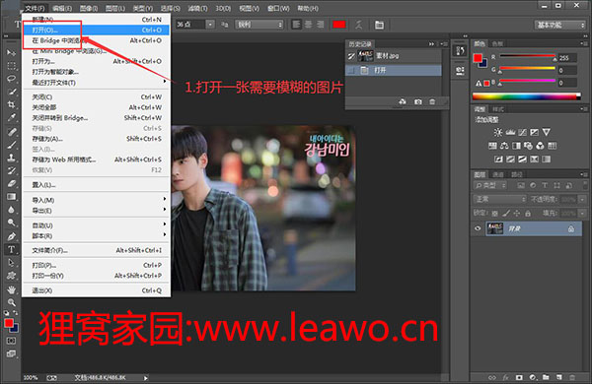Open the character panel folder icon in options bar
The height and width of the screenshot is (384, 592).
tap(379, 25)
